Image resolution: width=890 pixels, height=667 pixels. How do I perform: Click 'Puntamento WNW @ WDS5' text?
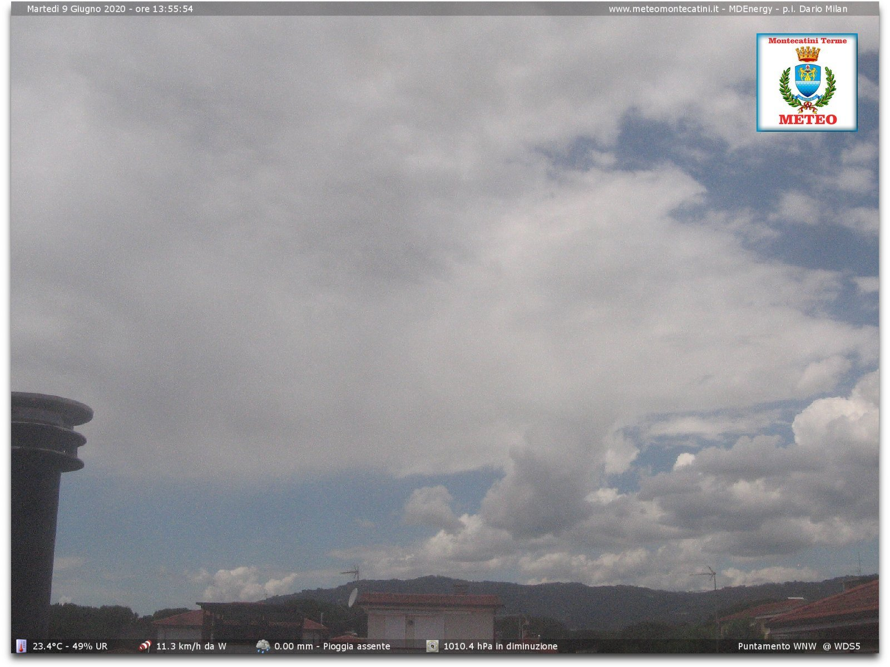[x=799, y=646]
